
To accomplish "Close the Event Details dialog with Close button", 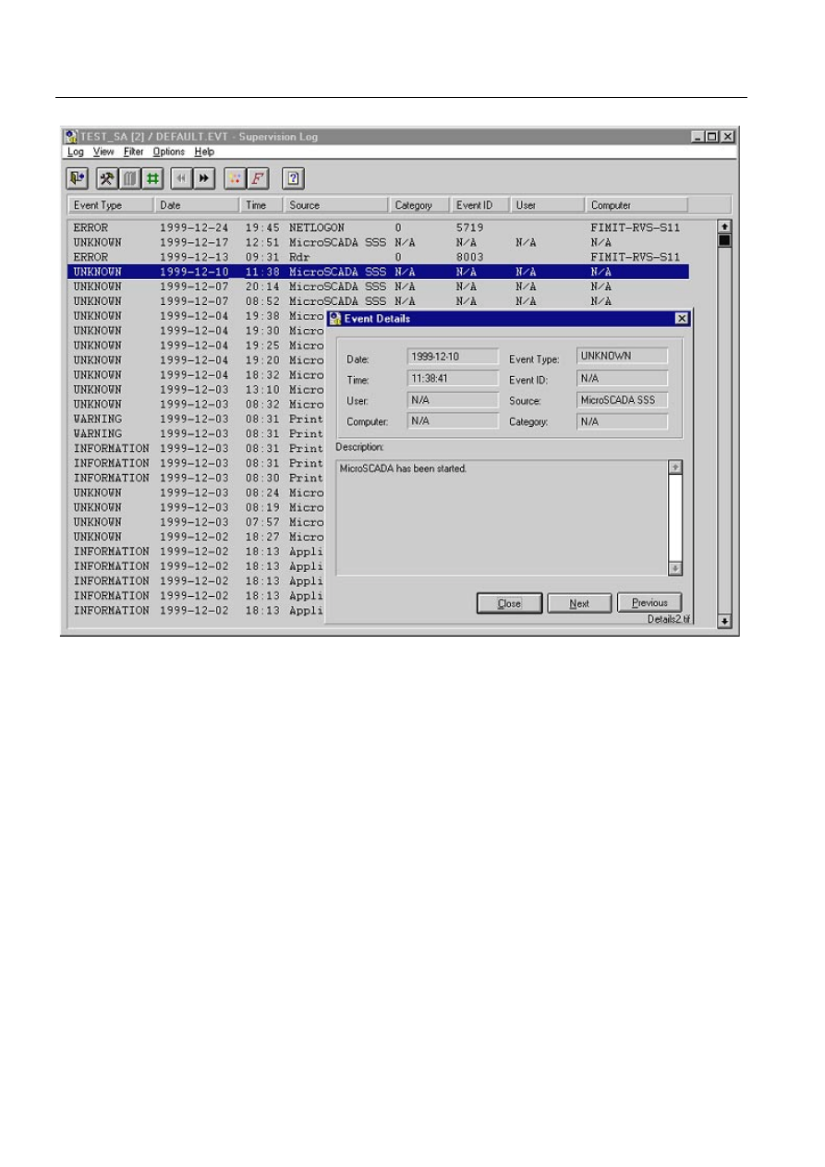I will point(509,603).
